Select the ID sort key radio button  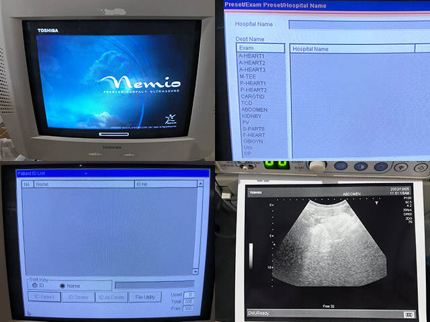pyautogui.click(x=35, y=285)
